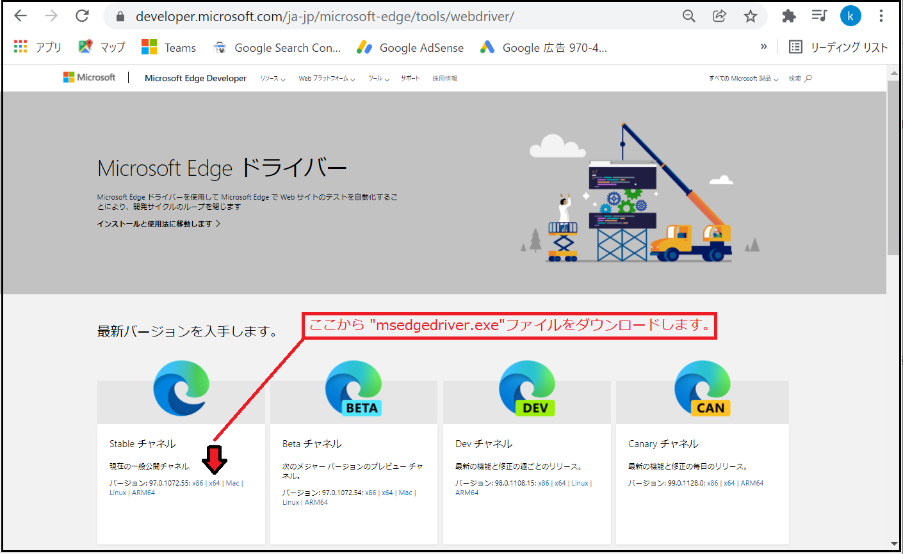Download the Beta channel x64 driver

click(x=387, y=493)
